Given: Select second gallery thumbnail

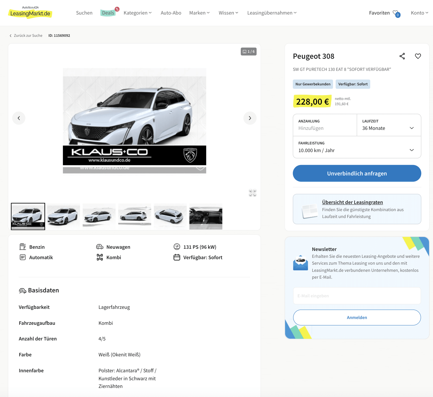Looking at the screenshot, I should pyautogui.click(x=63, y=216).
